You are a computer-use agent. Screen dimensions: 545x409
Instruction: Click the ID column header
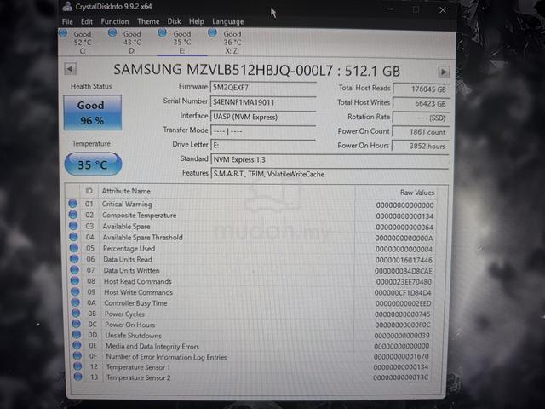coord(89,191)
